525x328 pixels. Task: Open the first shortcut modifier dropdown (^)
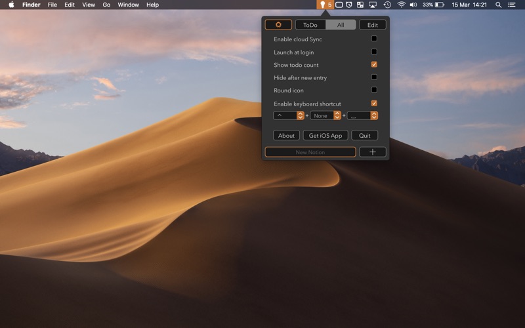tap(289, 115)
